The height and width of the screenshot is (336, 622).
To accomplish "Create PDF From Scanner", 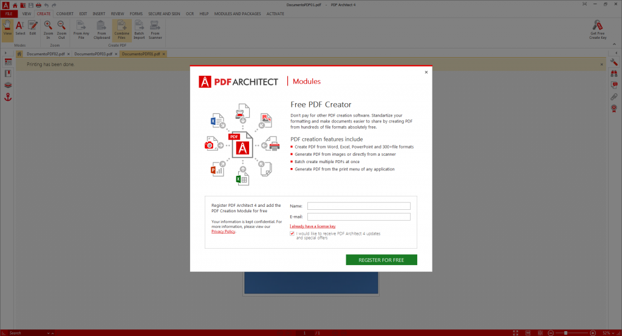I will (x=155, y=30).
